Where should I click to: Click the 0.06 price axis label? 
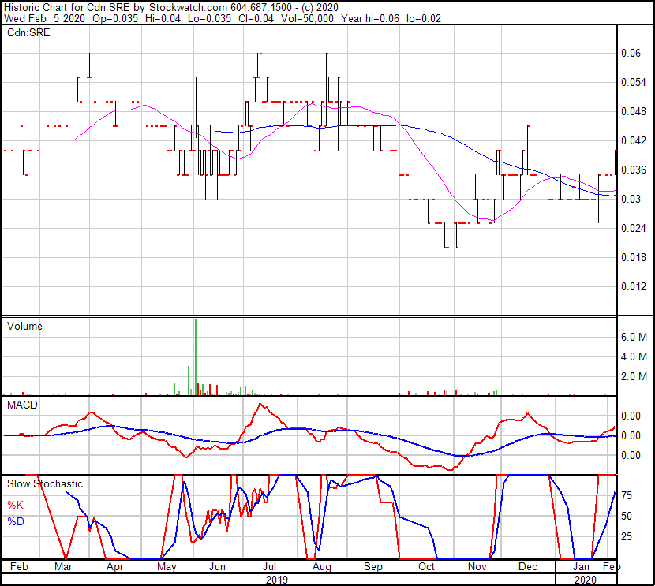631,53
